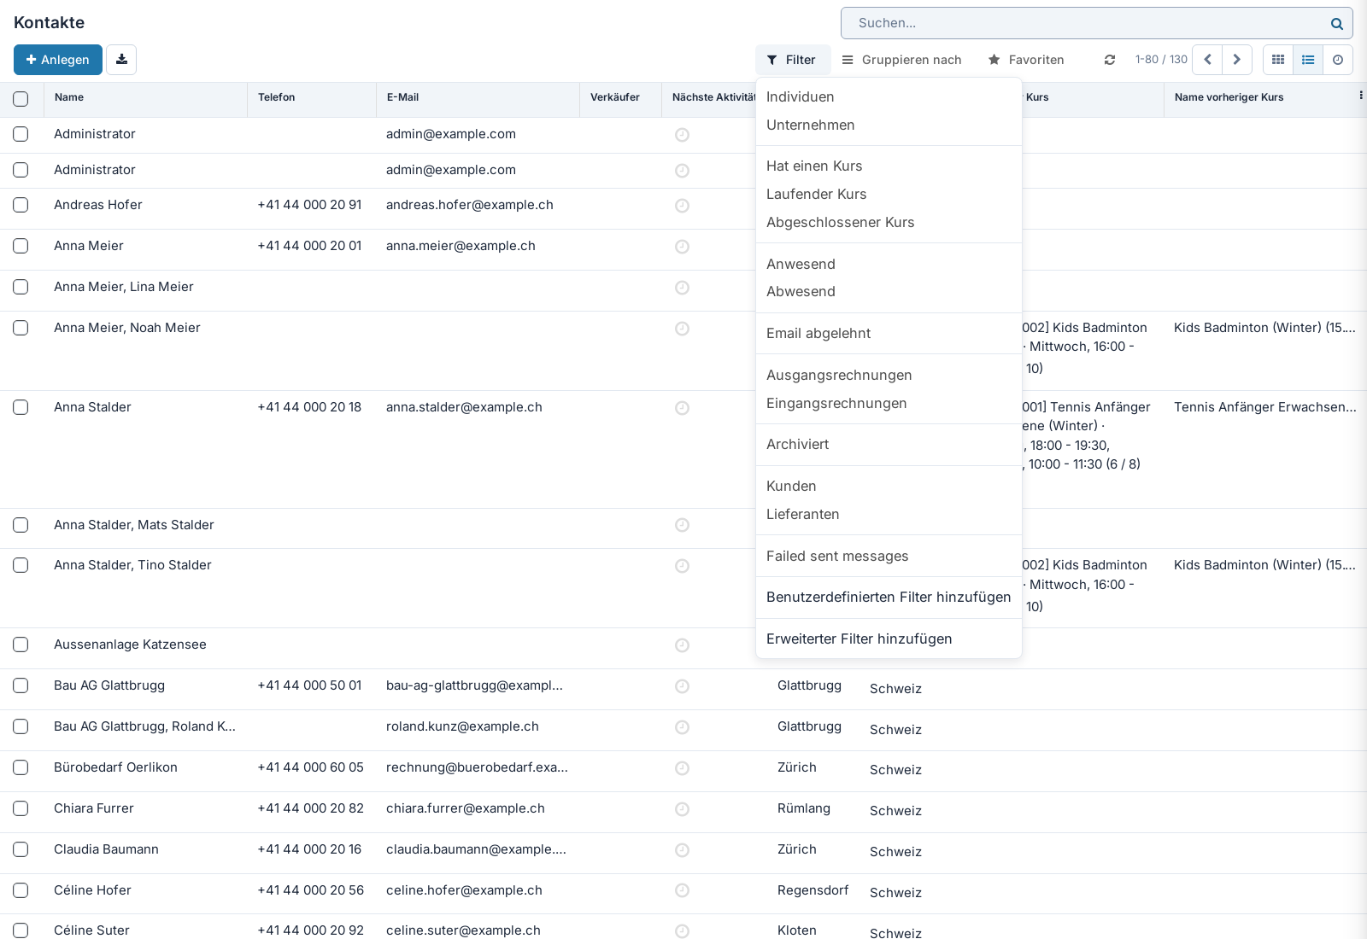Open Gruppieren nach dropdown
This screenshot has width=1367, height=939.
point(902,60)
